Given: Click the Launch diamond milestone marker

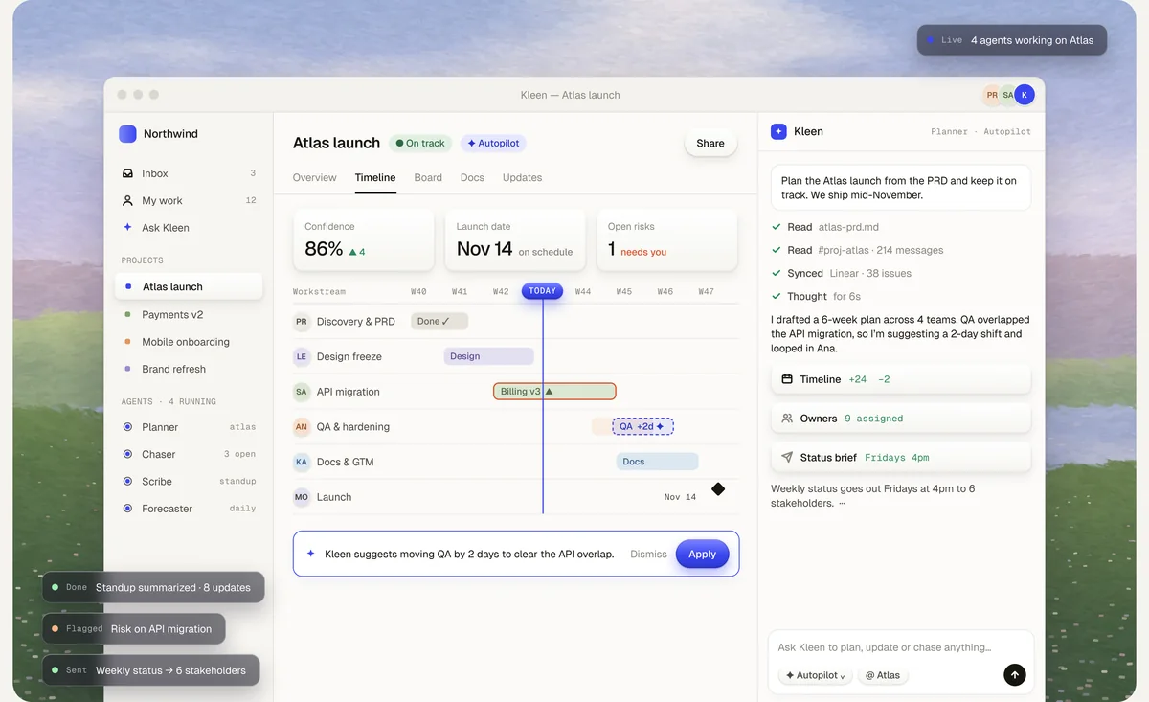Looking at the screenshot, I should coord(718,489).
